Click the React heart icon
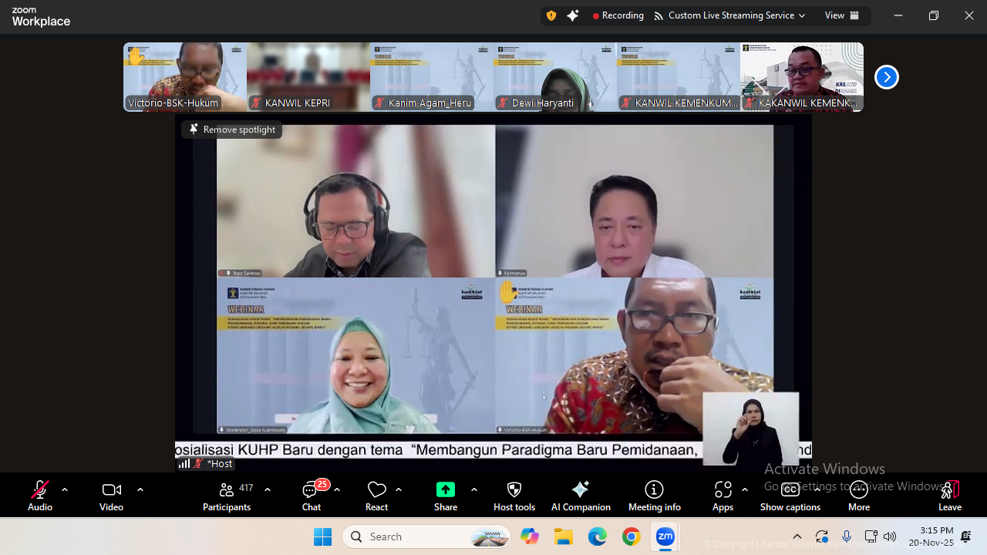This screenshot has height=555, width=987. (x=376, y=490)
